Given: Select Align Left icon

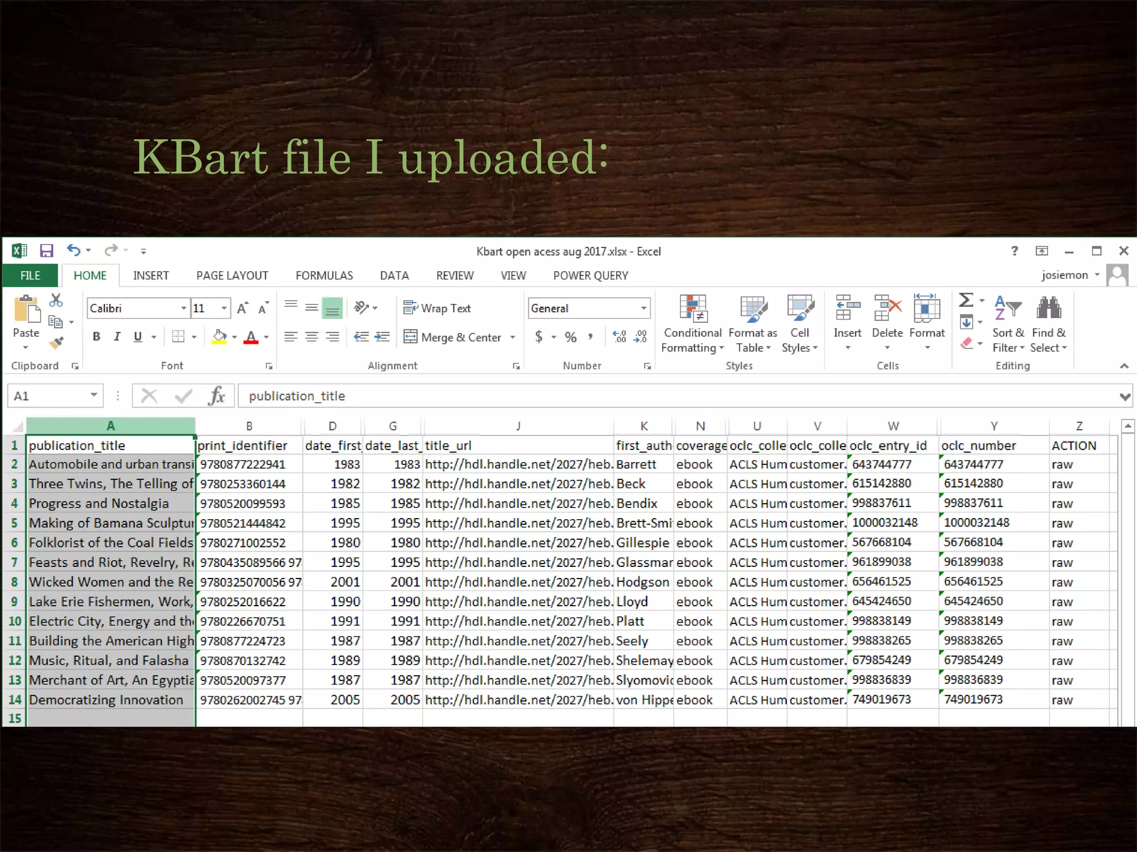Looking at the screenshot, I should click(x=291, y=337).
